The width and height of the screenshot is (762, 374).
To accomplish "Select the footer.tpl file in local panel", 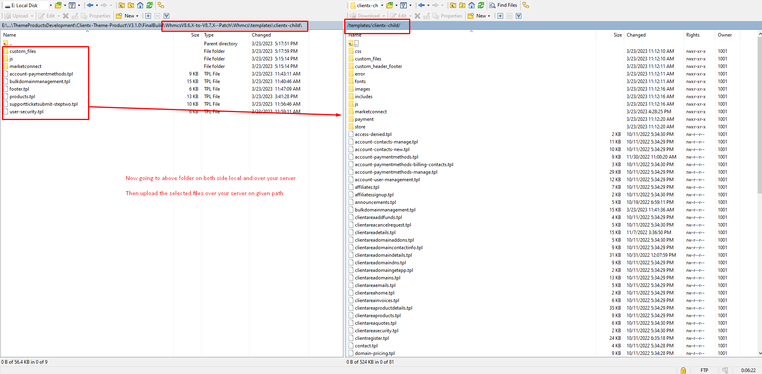I will [x=19, y=89].
